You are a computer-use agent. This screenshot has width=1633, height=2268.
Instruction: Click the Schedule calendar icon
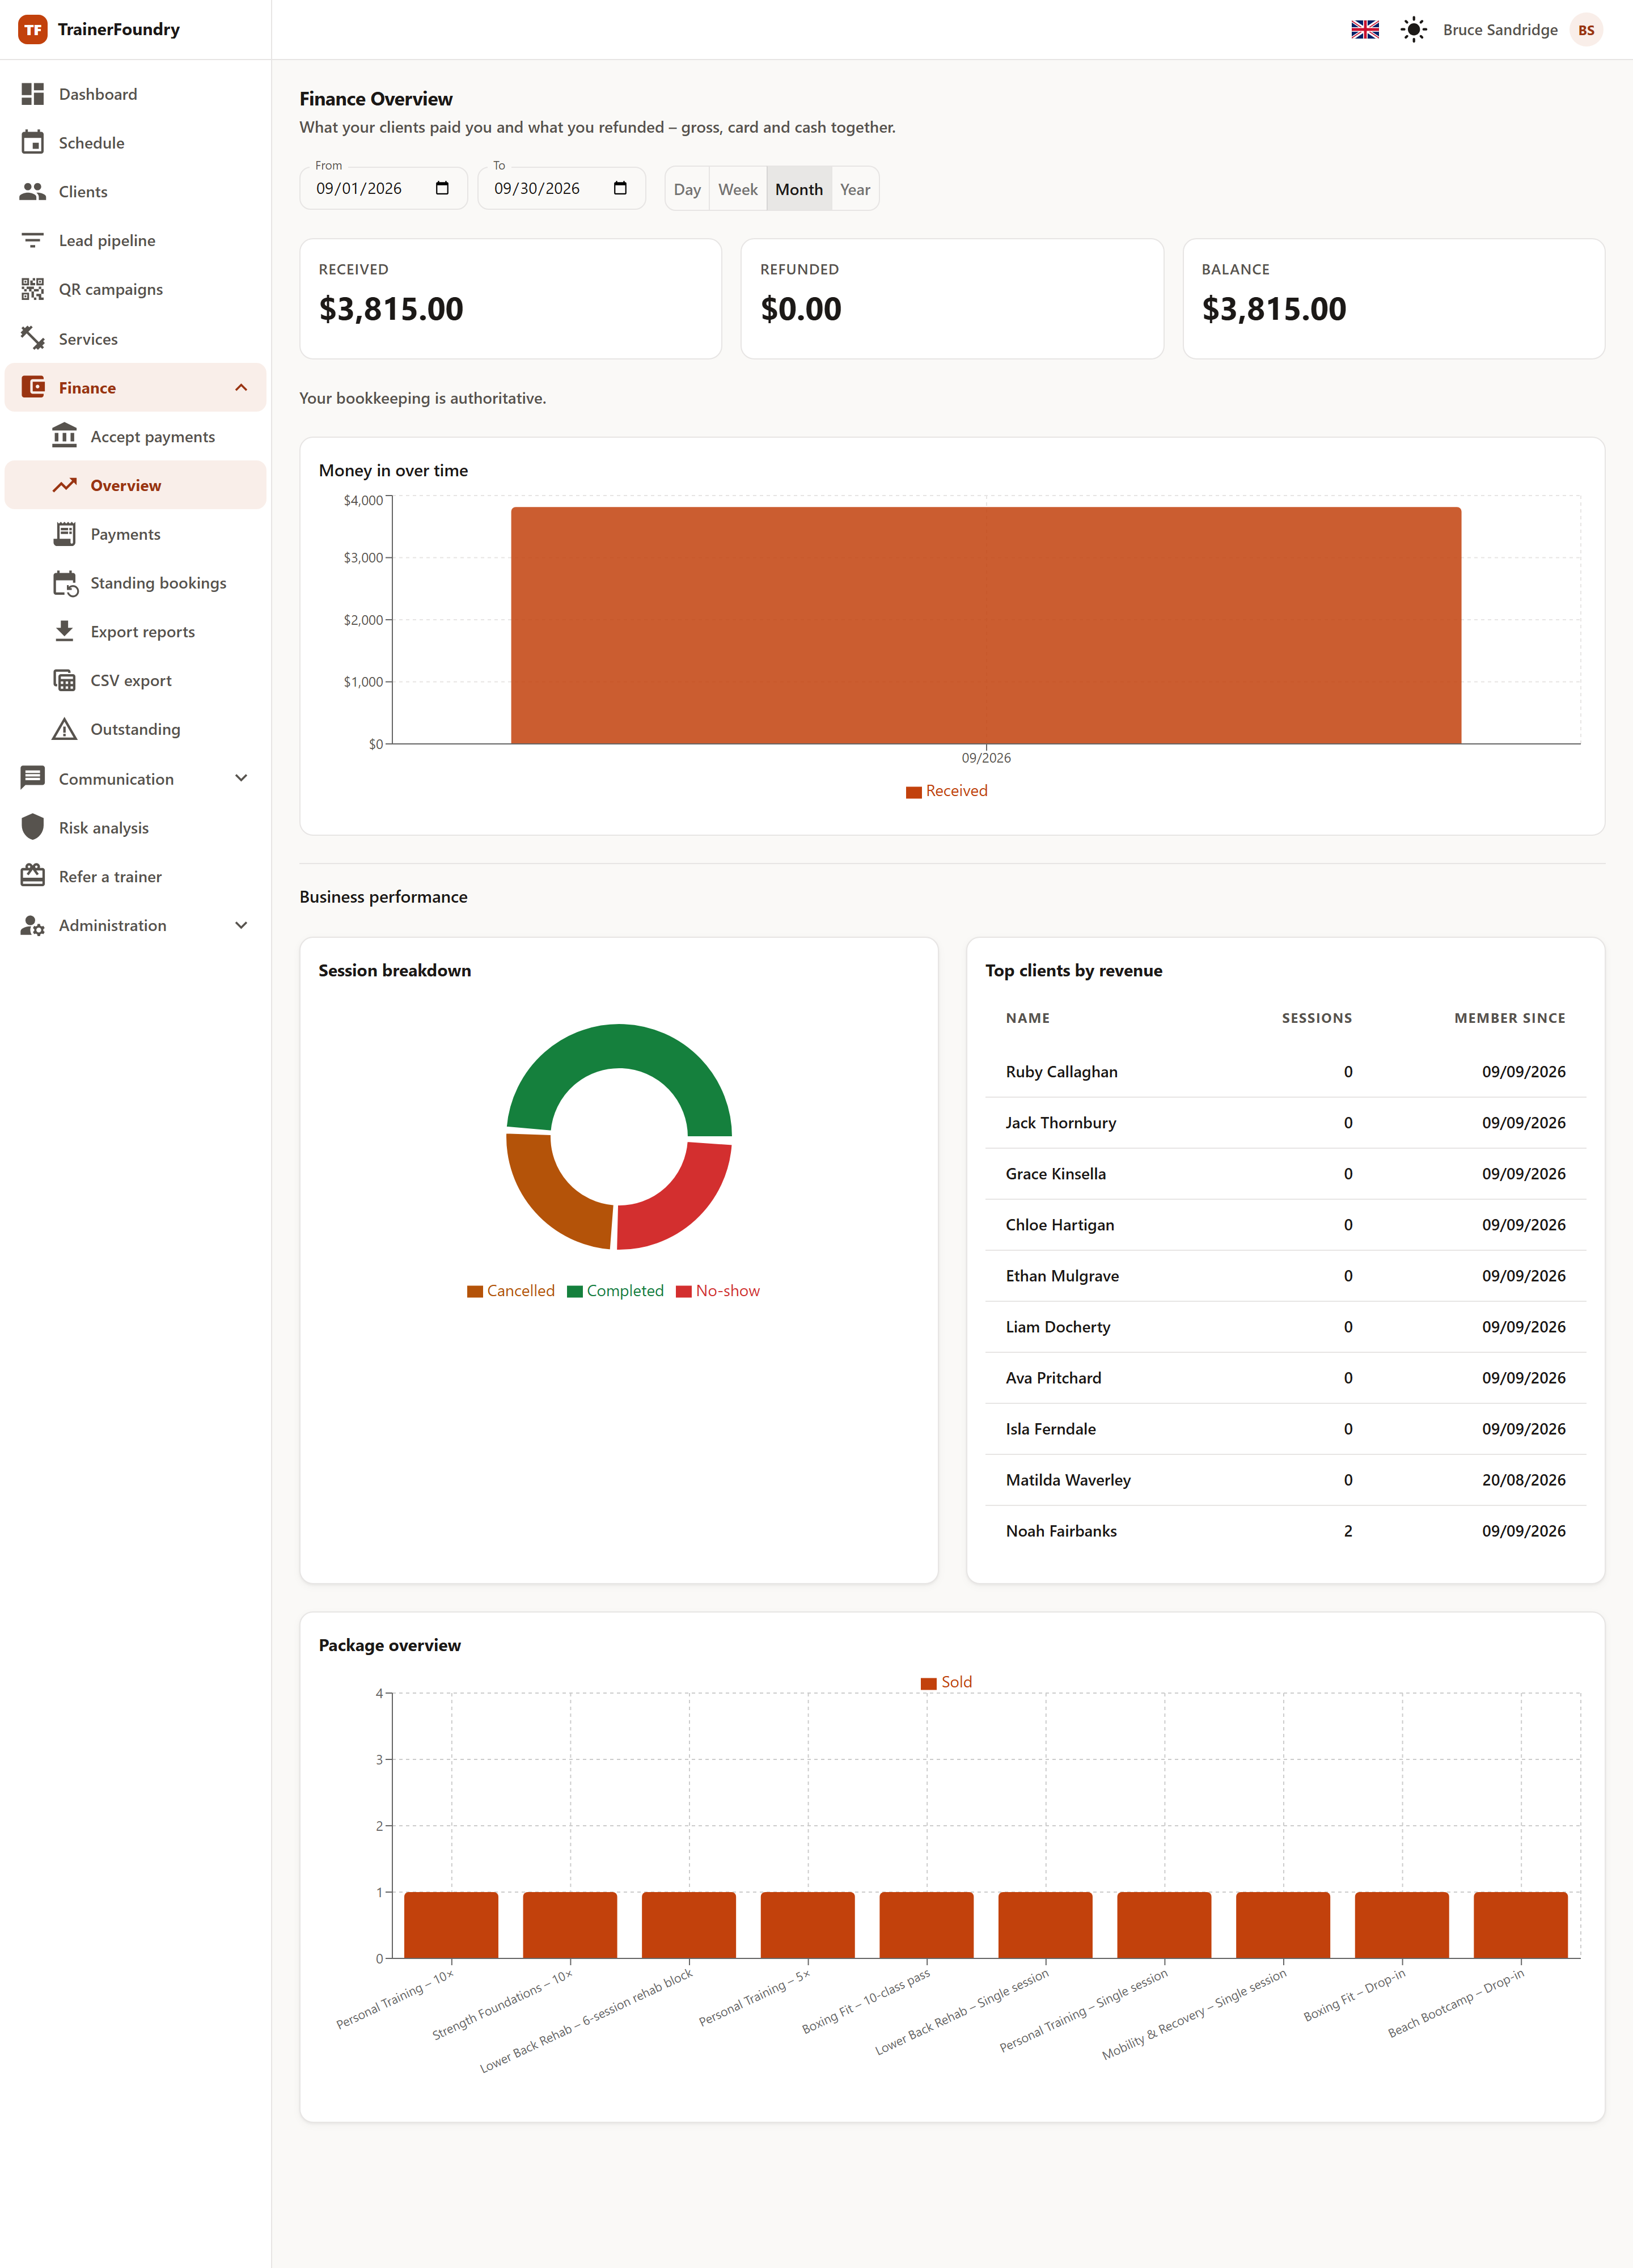coord(33,143)
